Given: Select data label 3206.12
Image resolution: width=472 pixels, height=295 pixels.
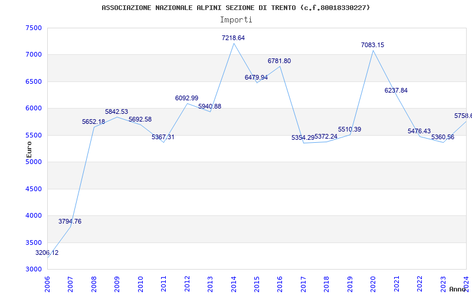Looking at the screenshot, I should pos(47,253).
